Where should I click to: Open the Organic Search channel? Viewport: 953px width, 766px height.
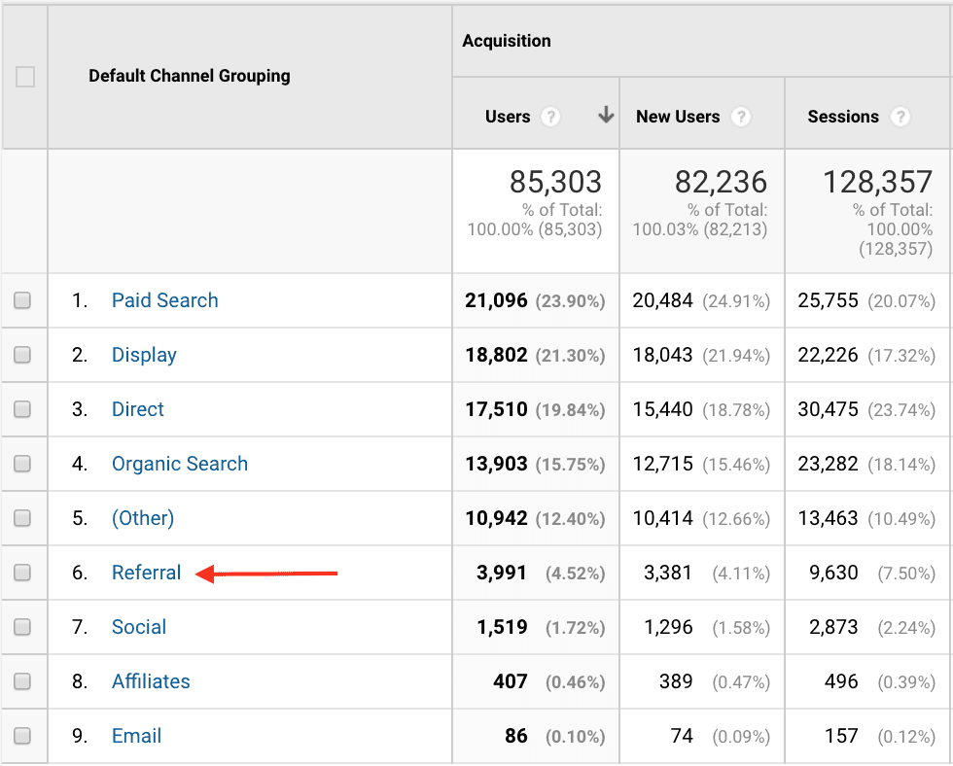pyautogui.click(x=180, y=464)
